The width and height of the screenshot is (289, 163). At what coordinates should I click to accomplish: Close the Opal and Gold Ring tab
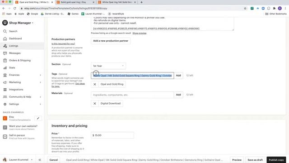coord(52,2)
